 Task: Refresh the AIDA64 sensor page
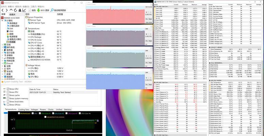click(16, 10)
